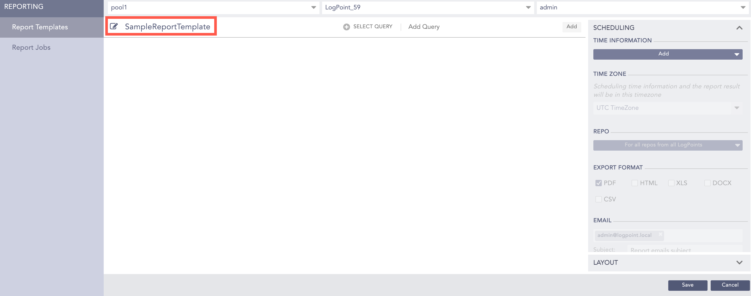Enable the CSV export format

tap(599, 199)
